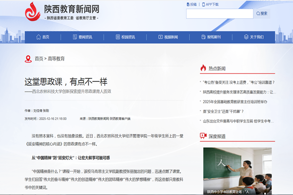Click the tagline 陕西省委教育工委 省教育厅主管
This screenshot has height=195, width=293.
point(71,18)
